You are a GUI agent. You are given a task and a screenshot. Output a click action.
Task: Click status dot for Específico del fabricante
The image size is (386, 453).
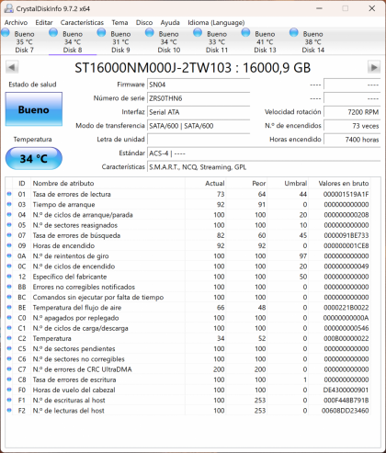9,277
